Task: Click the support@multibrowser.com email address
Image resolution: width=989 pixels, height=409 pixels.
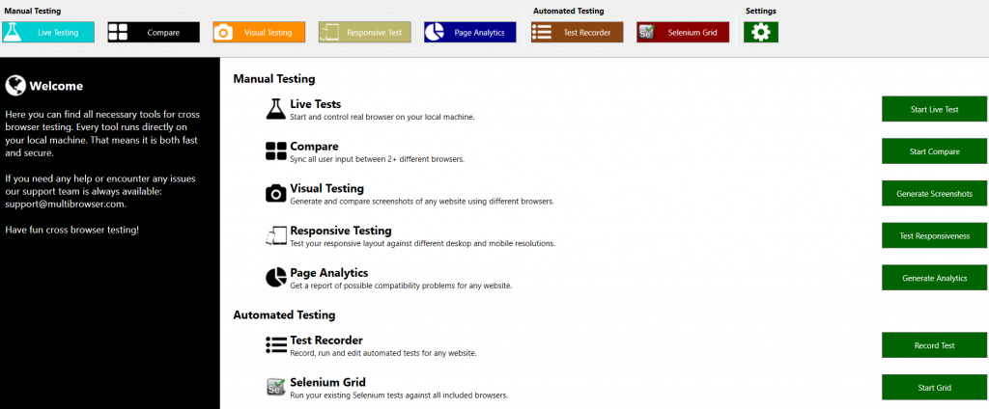Action: pyautogui.click(x=66, y=204)
